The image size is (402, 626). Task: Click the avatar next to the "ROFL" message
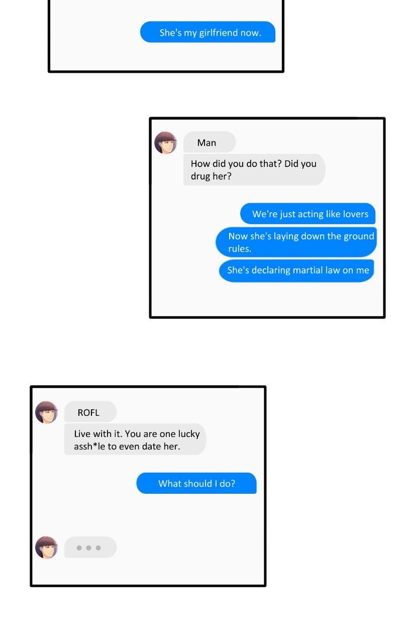pyautogui.click(x=47, y=412)
